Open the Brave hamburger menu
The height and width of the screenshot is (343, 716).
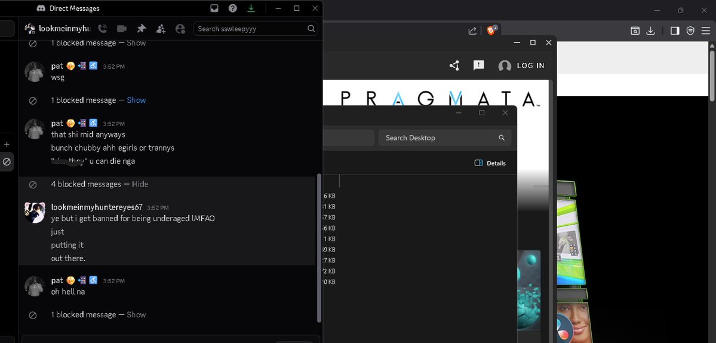[x=706, y=30]
